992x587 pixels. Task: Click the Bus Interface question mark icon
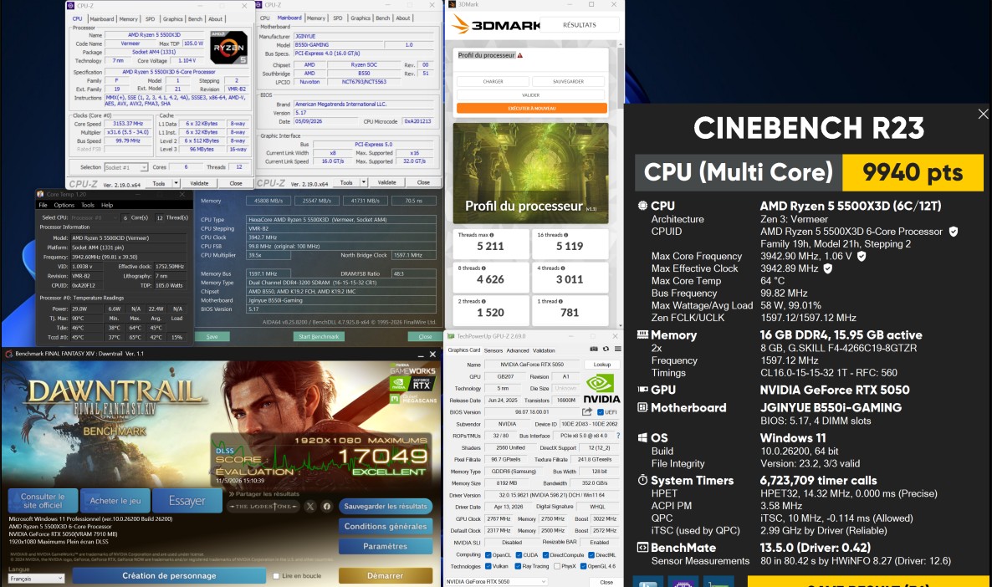tap(618, 436)
